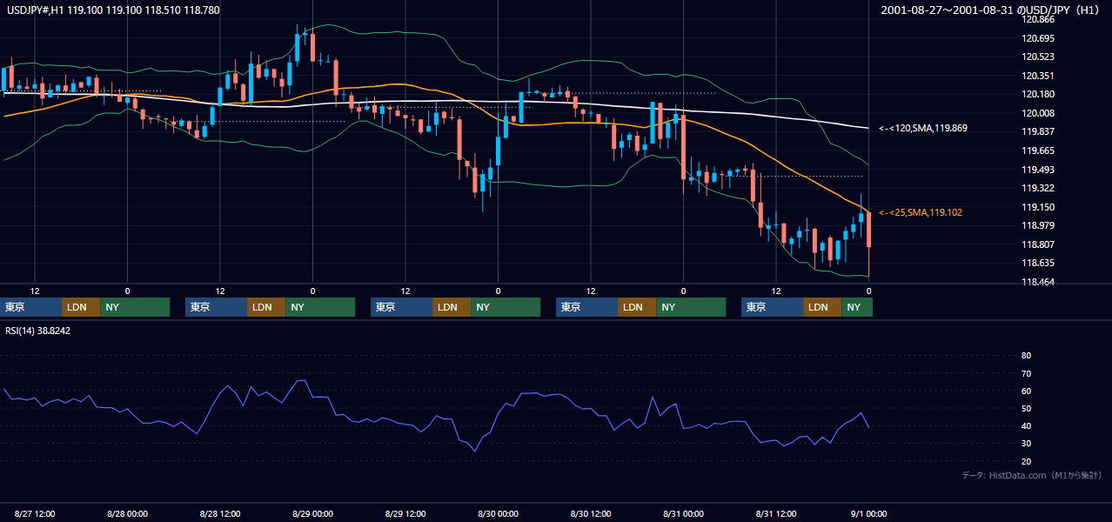The height and width of the screenshot is (522, 1112).
Task: Click the RSI scale value 70
Action: click(x=1027, y=373)
